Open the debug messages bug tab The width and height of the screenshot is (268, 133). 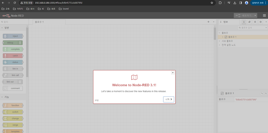click(x=255, y=22)
